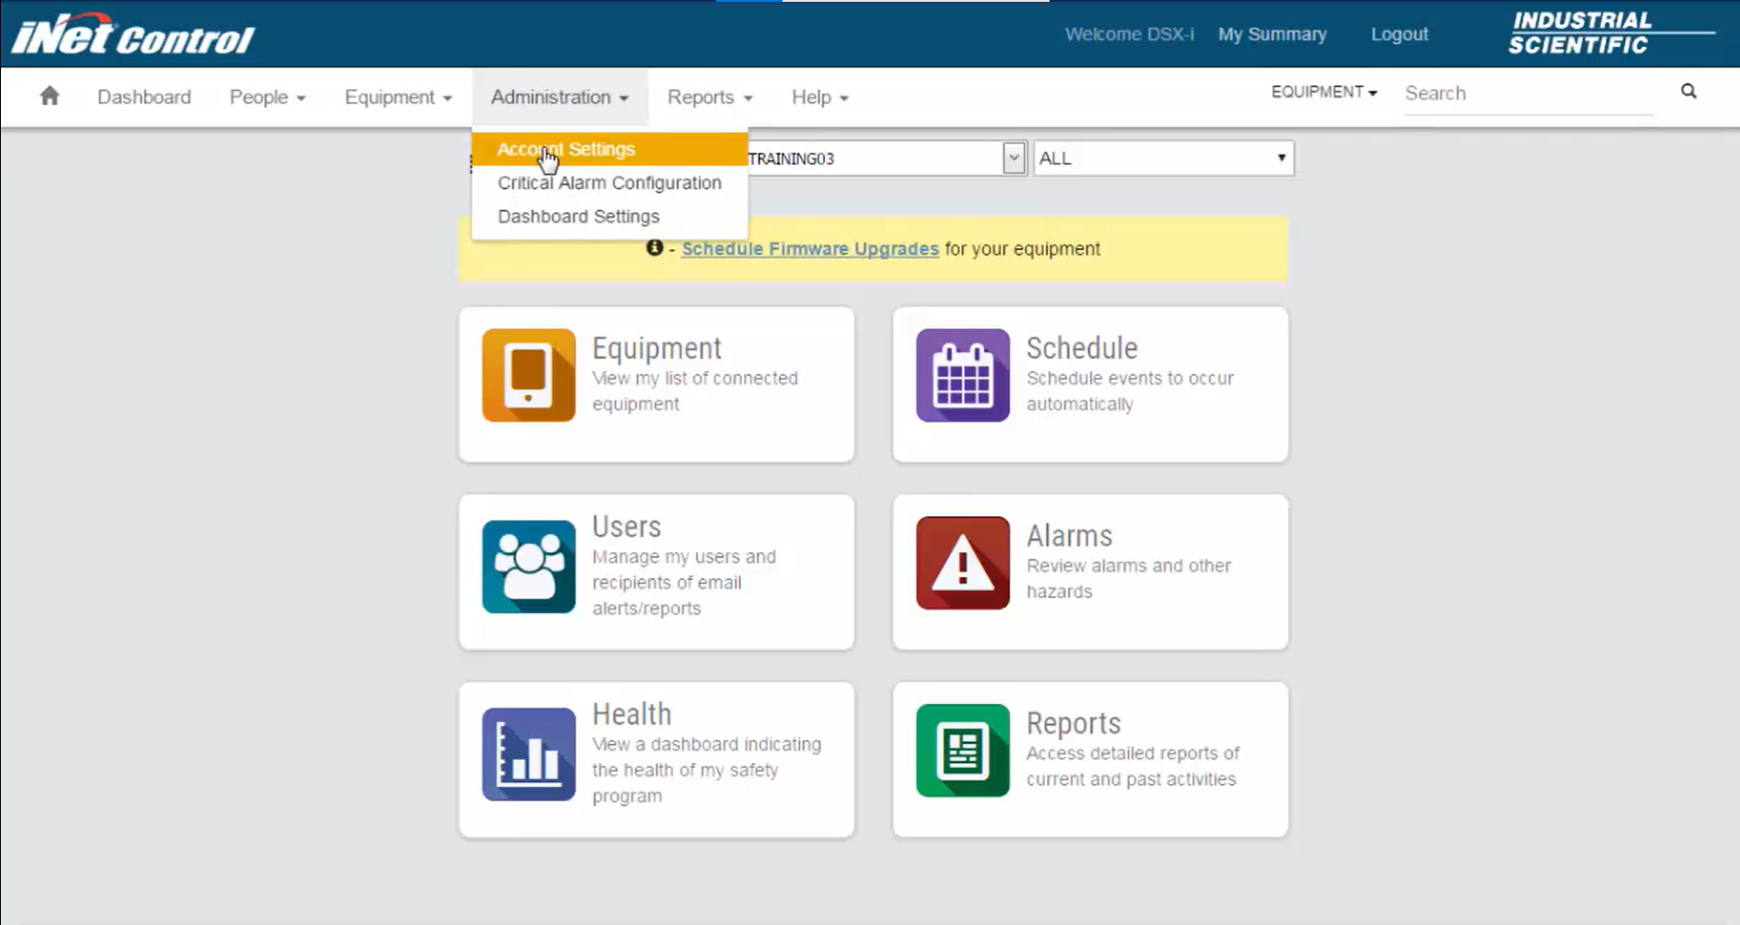Viewport: 1740px width, 925px height.
Task: Open the EQUIPMENT search filter dropdown
Action: 1323,92
